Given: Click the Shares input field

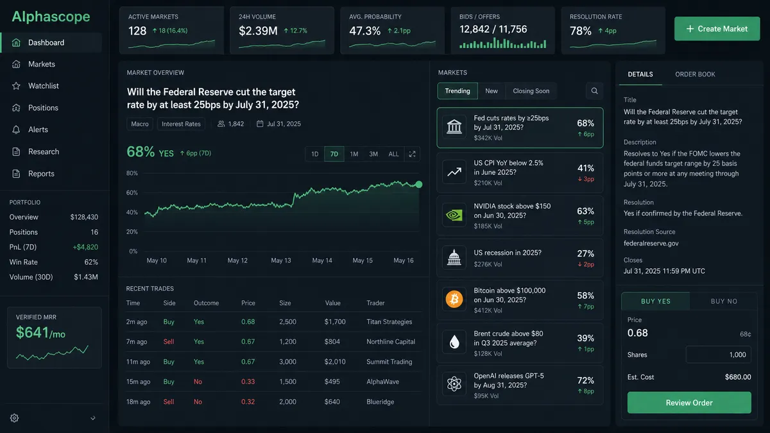Looking at the screenshot, I should 718,355.
